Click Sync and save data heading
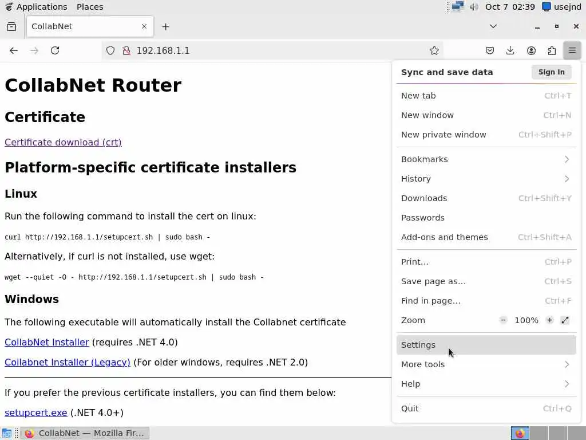This screenshot has width=586, height=440. coord(447,72)
